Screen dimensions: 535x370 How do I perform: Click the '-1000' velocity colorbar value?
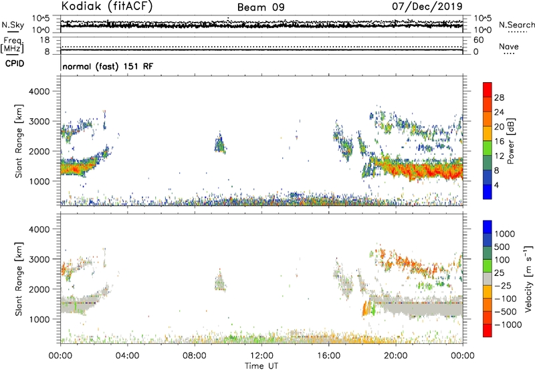point(508,325)
